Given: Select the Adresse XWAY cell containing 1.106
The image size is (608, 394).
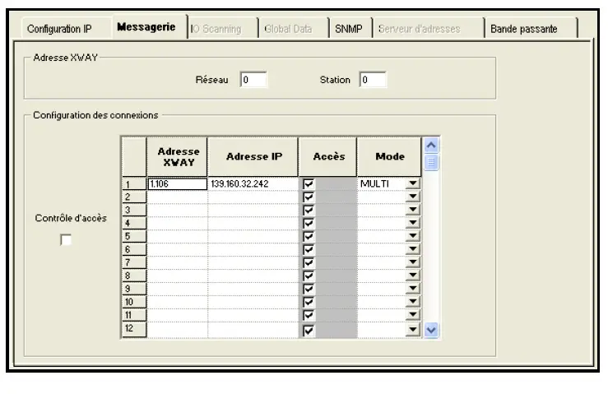Looking at the screenshot, I should coord(178,183).
